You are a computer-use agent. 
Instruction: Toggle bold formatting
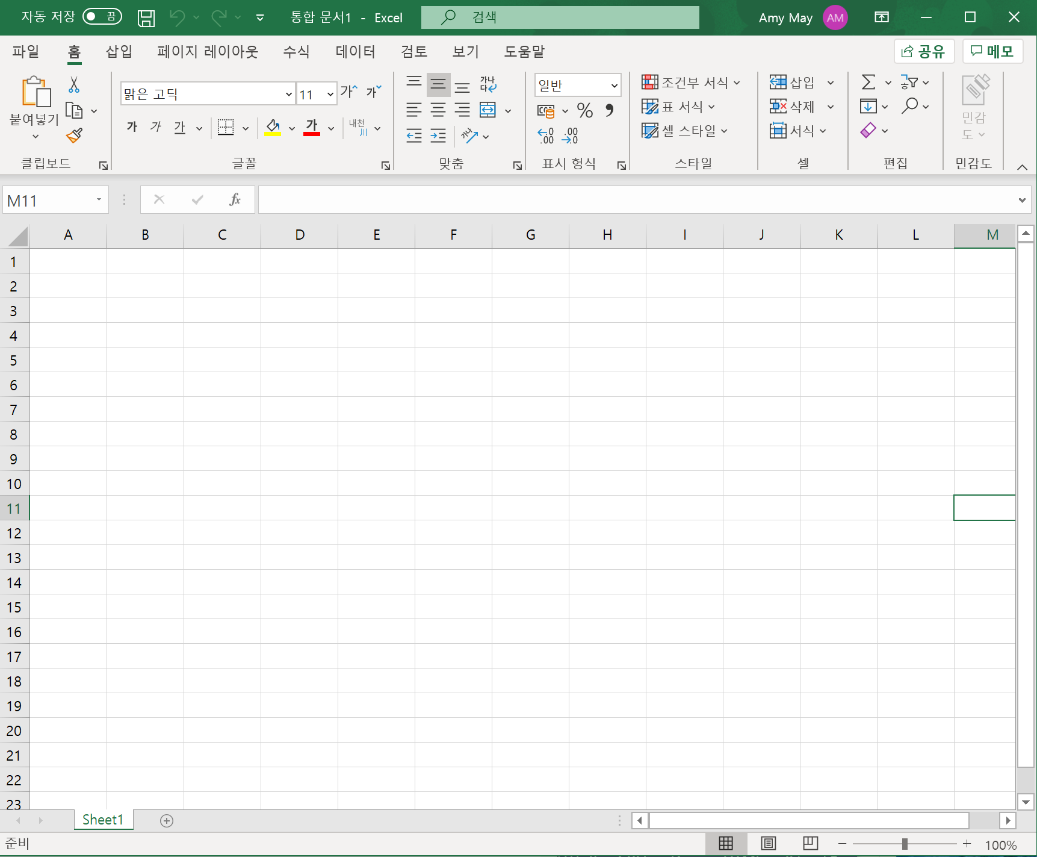point(132,127)
